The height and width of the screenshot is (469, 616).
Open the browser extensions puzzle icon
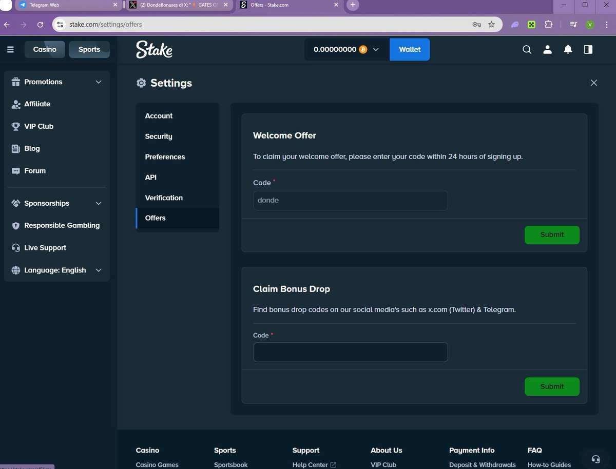coord(548,24)
